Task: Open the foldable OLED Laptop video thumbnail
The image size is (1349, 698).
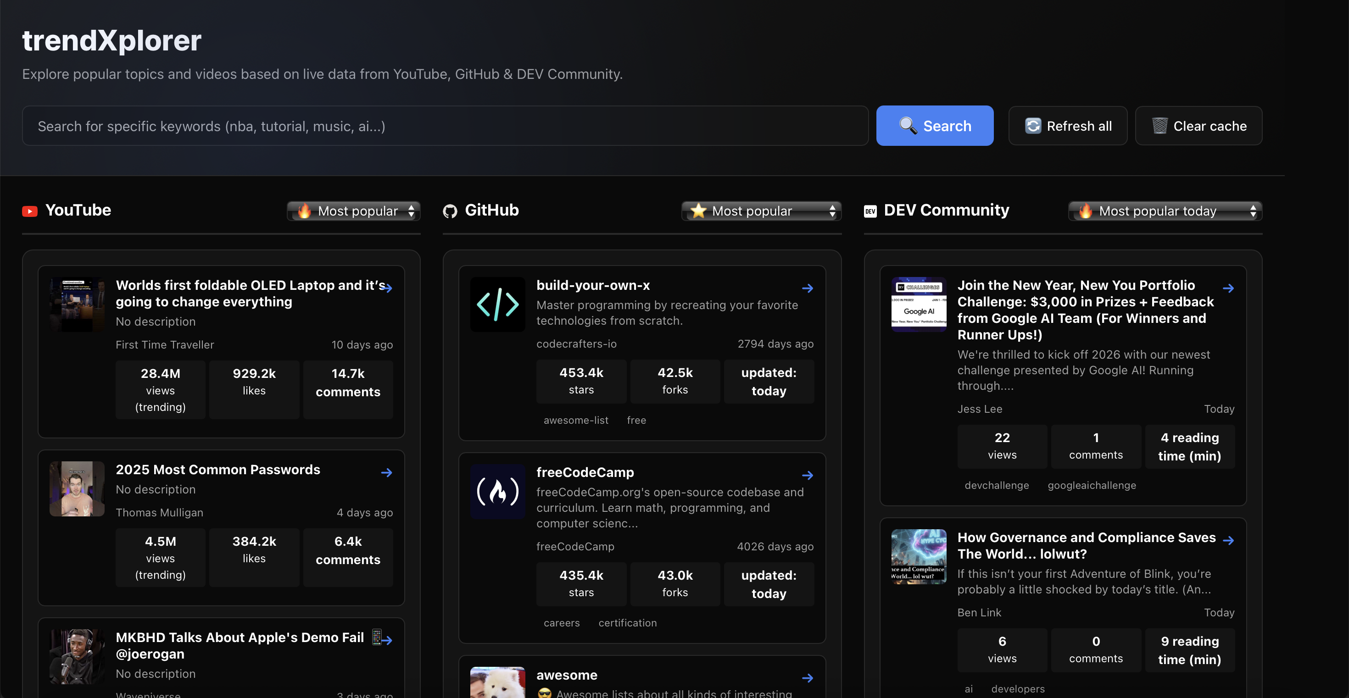Action: [77, 305]
